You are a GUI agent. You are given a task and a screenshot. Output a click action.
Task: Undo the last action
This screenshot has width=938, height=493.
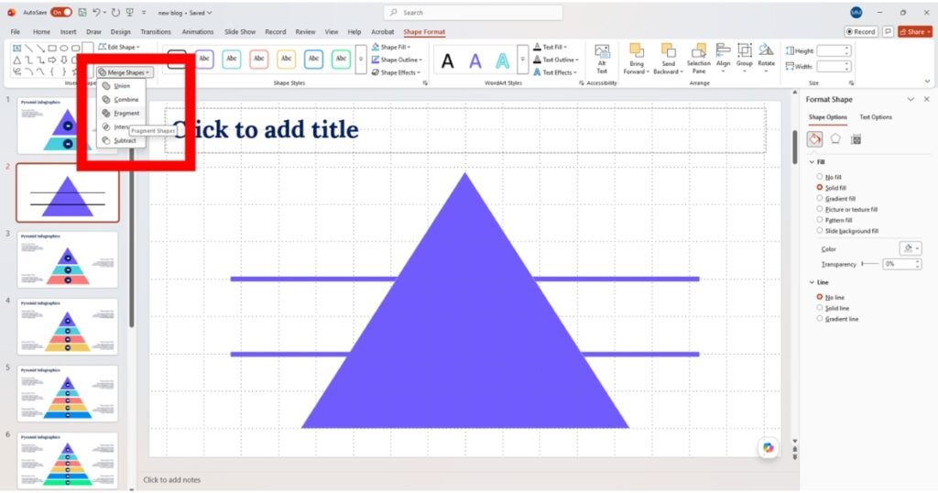point(96,12)
